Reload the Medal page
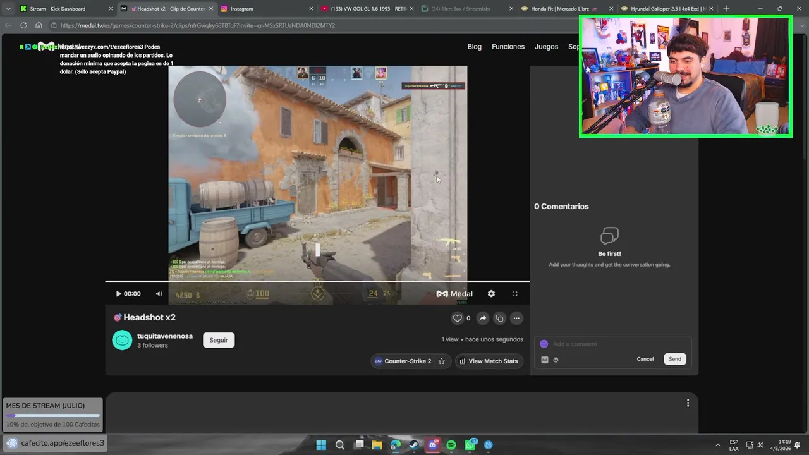Viewport: 809px width, 455px height. pos(23,25)
